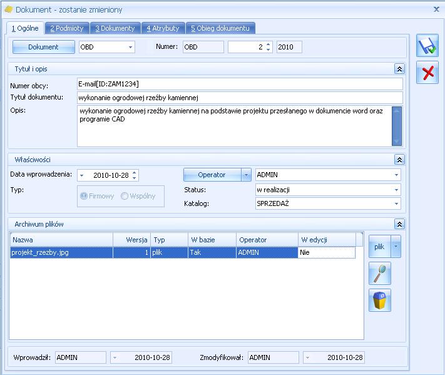Sort by the Typ column header
The width and height of the screenshot is (445, 375).
169,240
